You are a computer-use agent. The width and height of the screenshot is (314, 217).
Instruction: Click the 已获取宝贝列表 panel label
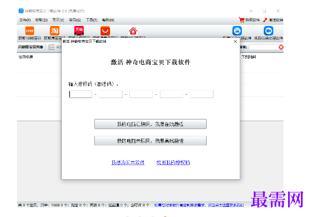coord(30,47)
